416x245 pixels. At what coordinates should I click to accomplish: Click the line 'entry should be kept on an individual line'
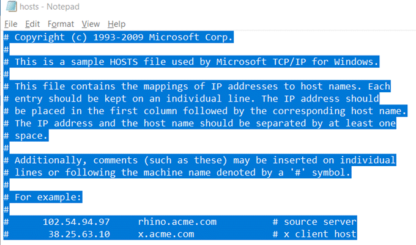point(196,99)
